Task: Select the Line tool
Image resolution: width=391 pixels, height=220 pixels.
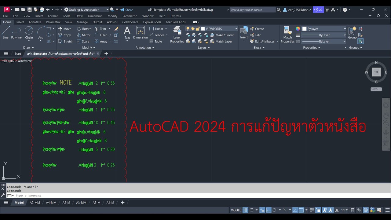Action: [x=5, y=33]
